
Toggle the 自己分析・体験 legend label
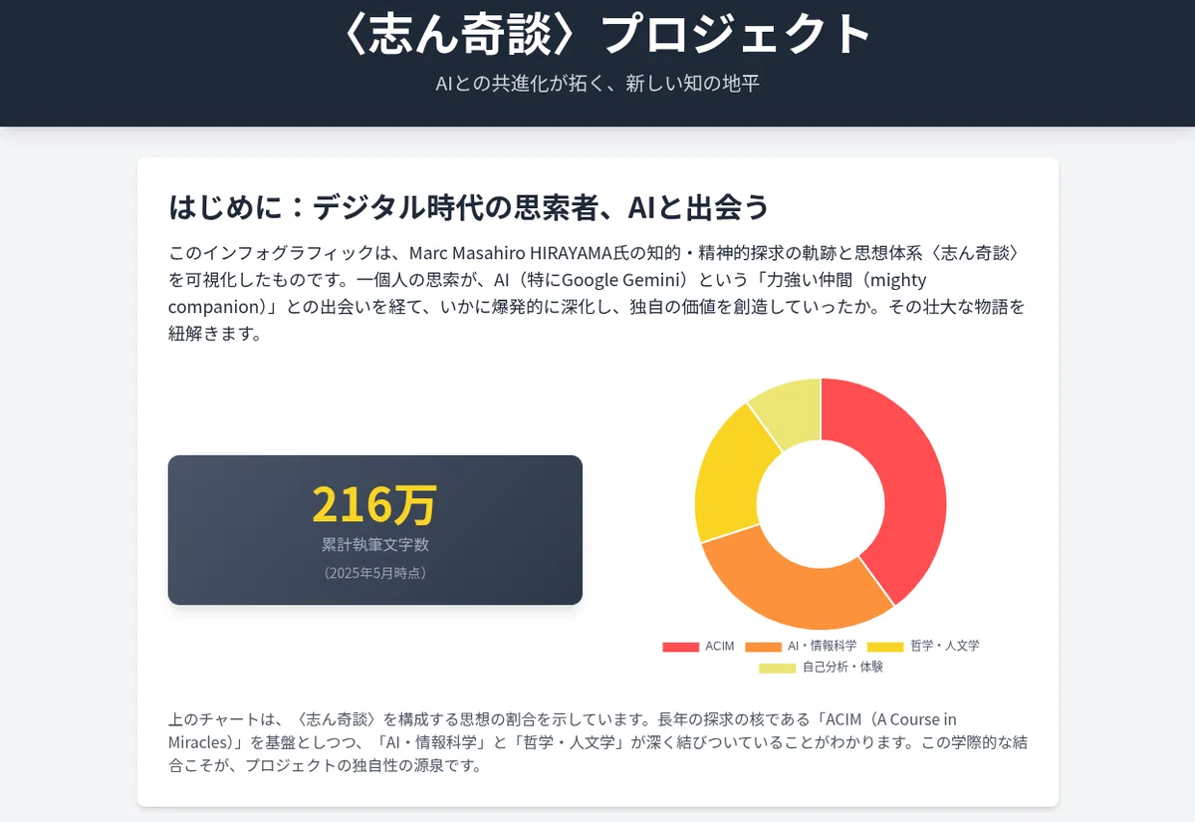pos(842,668)
